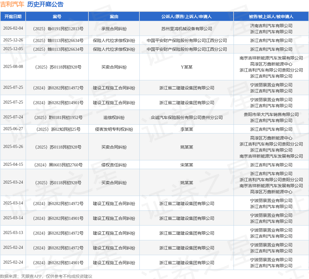Click the date 2025-07-24
The height and width of the screenshot is (279, 309).
tap(13, 117)
